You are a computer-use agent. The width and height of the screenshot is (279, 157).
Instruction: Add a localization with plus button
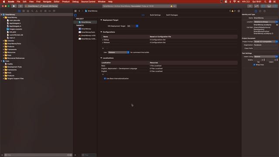click(x=103, y=75)
